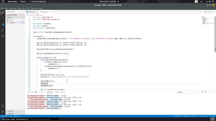Open the Go menu
The width and height of the screenshot is (216, 121).
click(x=24, y=8)
